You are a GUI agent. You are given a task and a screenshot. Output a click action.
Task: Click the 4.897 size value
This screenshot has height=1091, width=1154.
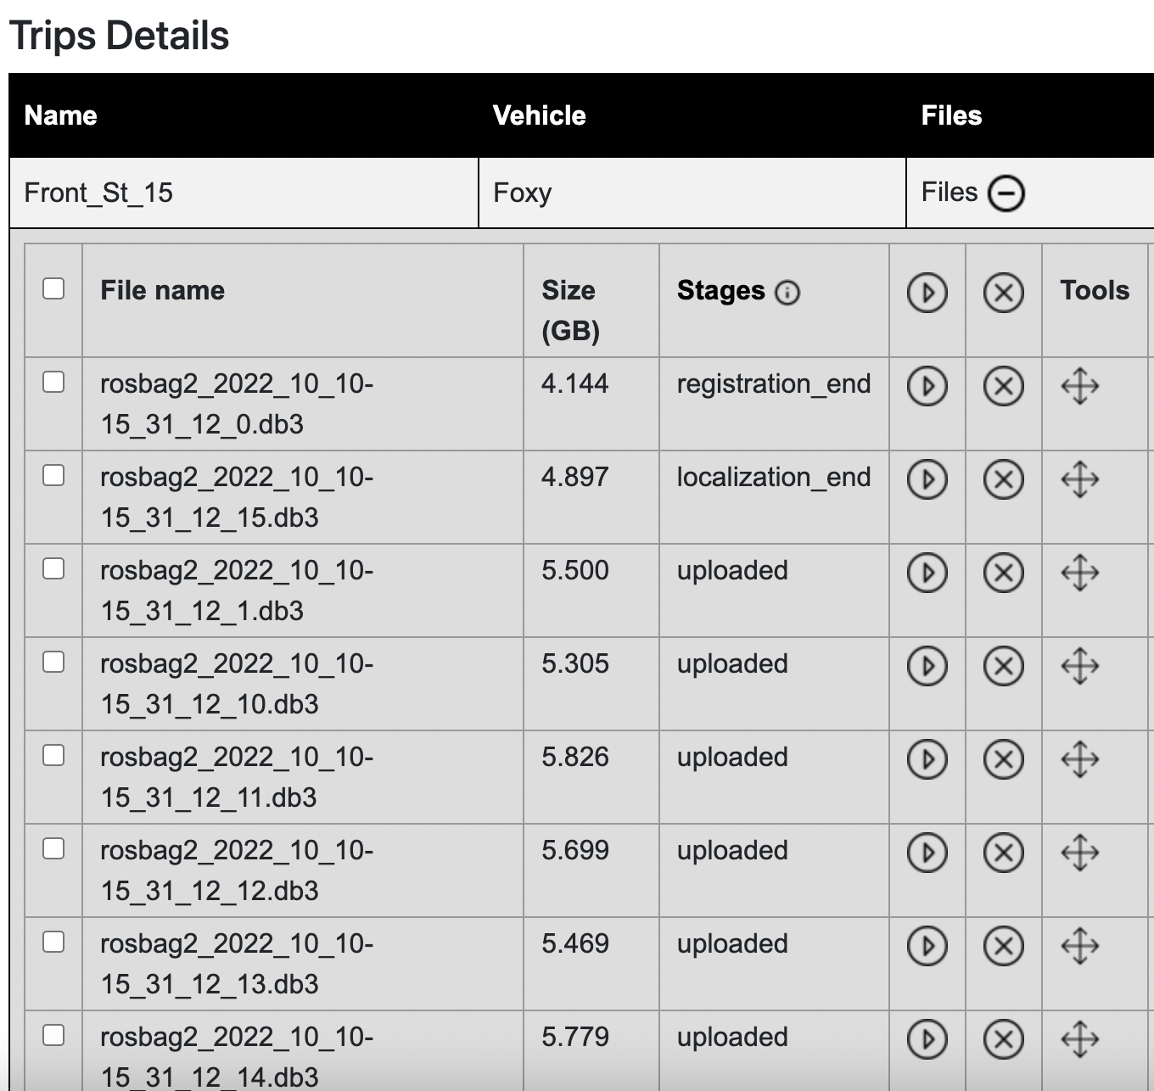coord(575,478)
